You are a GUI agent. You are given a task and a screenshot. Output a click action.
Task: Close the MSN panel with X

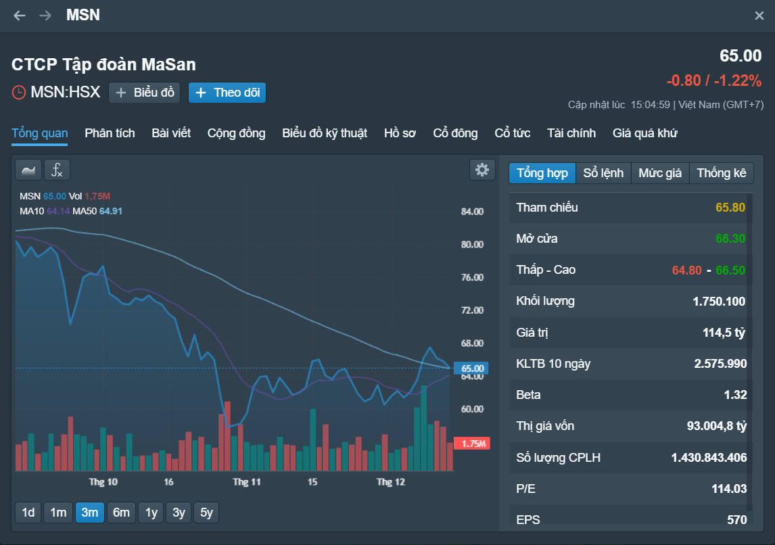(x=759, y=16)
